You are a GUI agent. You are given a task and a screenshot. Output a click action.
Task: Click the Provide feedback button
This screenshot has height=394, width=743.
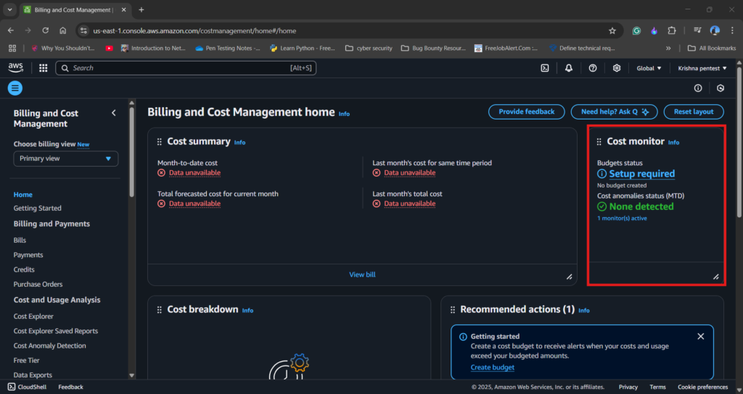click(527, 112)
